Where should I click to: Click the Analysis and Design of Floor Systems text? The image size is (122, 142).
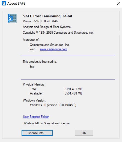coord(47,27)
